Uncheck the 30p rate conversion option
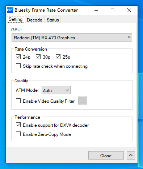Image resolution: width=143 pixels, height=169 pixels. (38, 57)
